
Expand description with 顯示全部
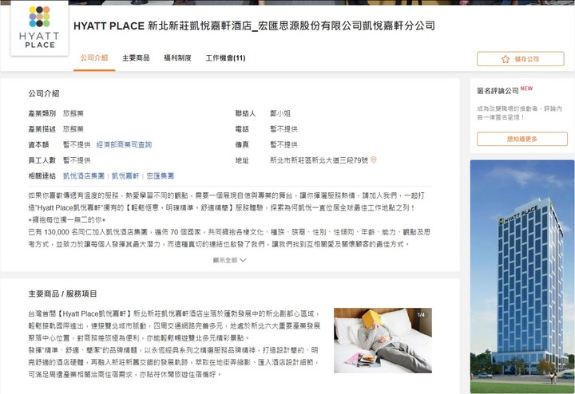(x=229, y=260)
